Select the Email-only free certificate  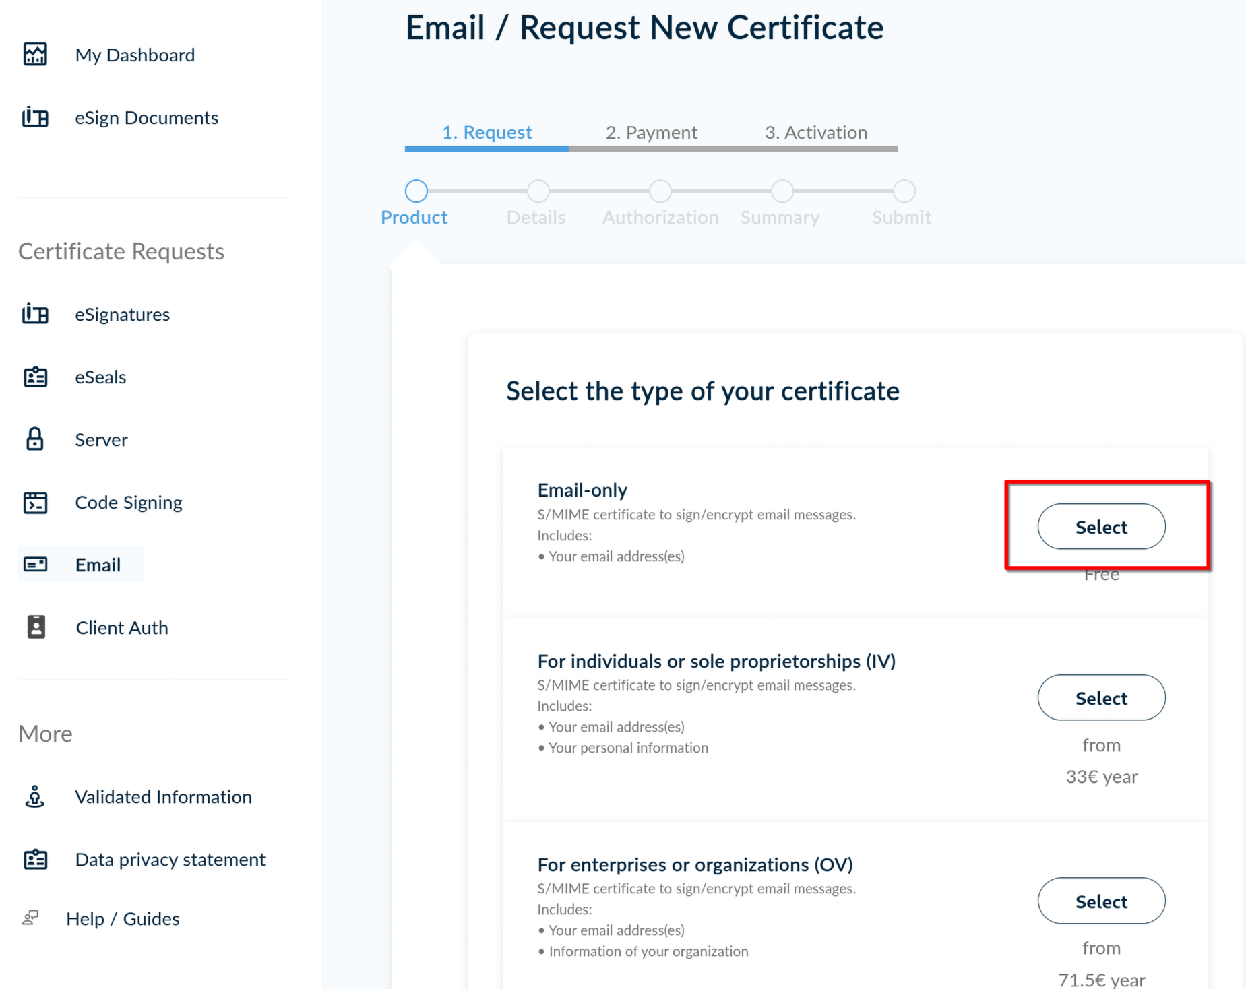[1101, 527]
